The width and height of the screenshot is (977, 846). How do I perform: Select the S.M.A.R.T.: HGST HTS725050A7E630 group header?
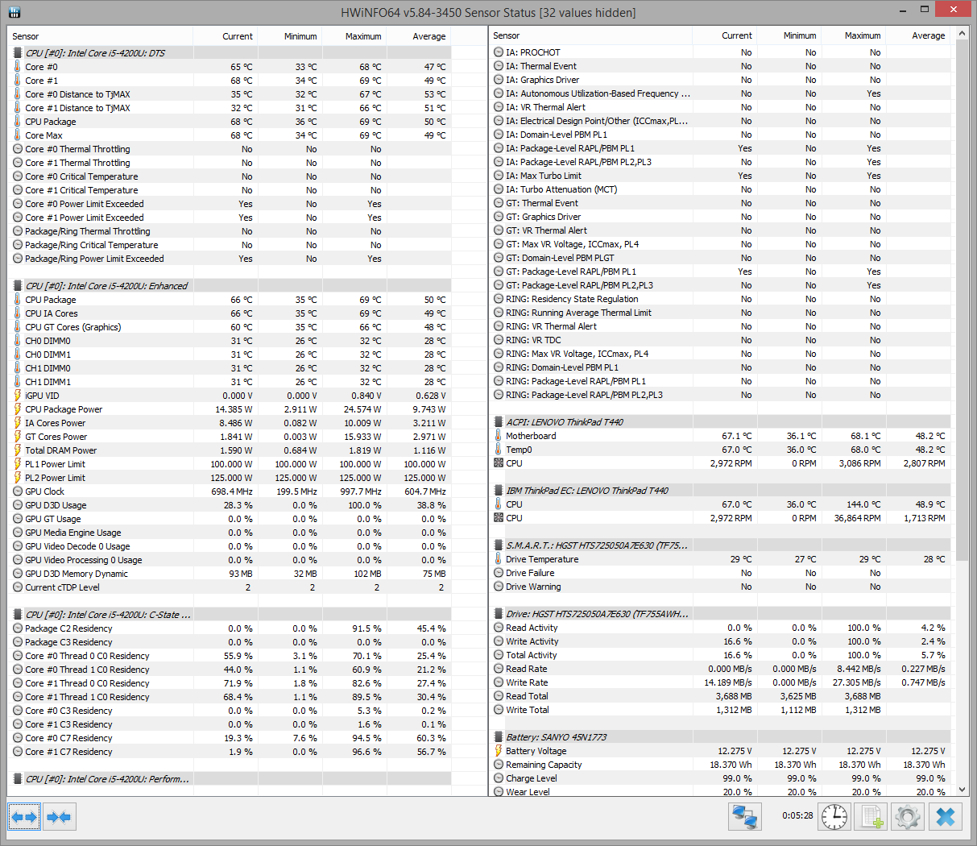click(720, 545)
